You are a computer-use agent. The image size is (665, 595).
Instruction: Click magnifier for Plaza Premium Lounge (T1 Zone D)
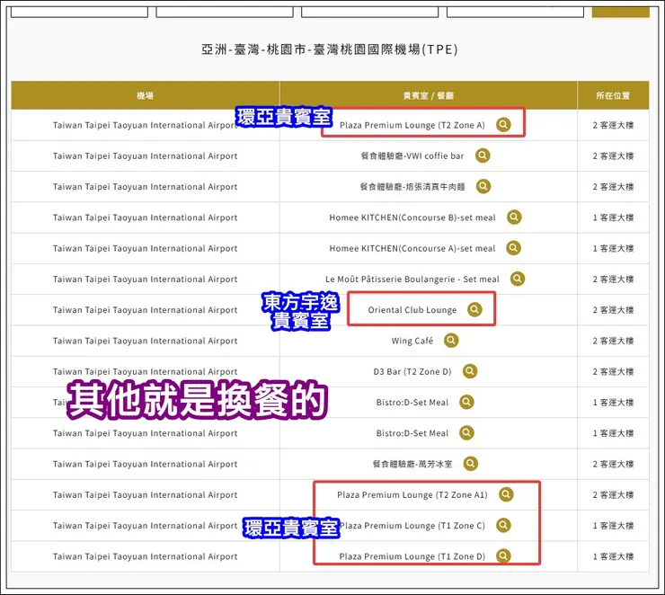pyautogui.click(x=503, y=555)
